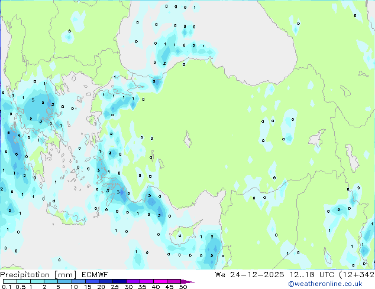The width and height of the screenshot is (375, 289).
Task: Click the date '24-12-2025'
Action: pos(257,275)
